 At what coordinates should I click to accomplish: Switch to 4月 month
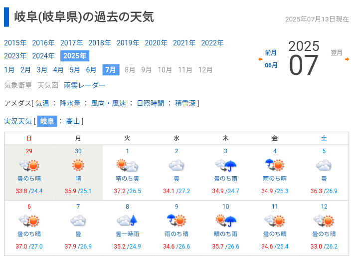click(58, 70)
